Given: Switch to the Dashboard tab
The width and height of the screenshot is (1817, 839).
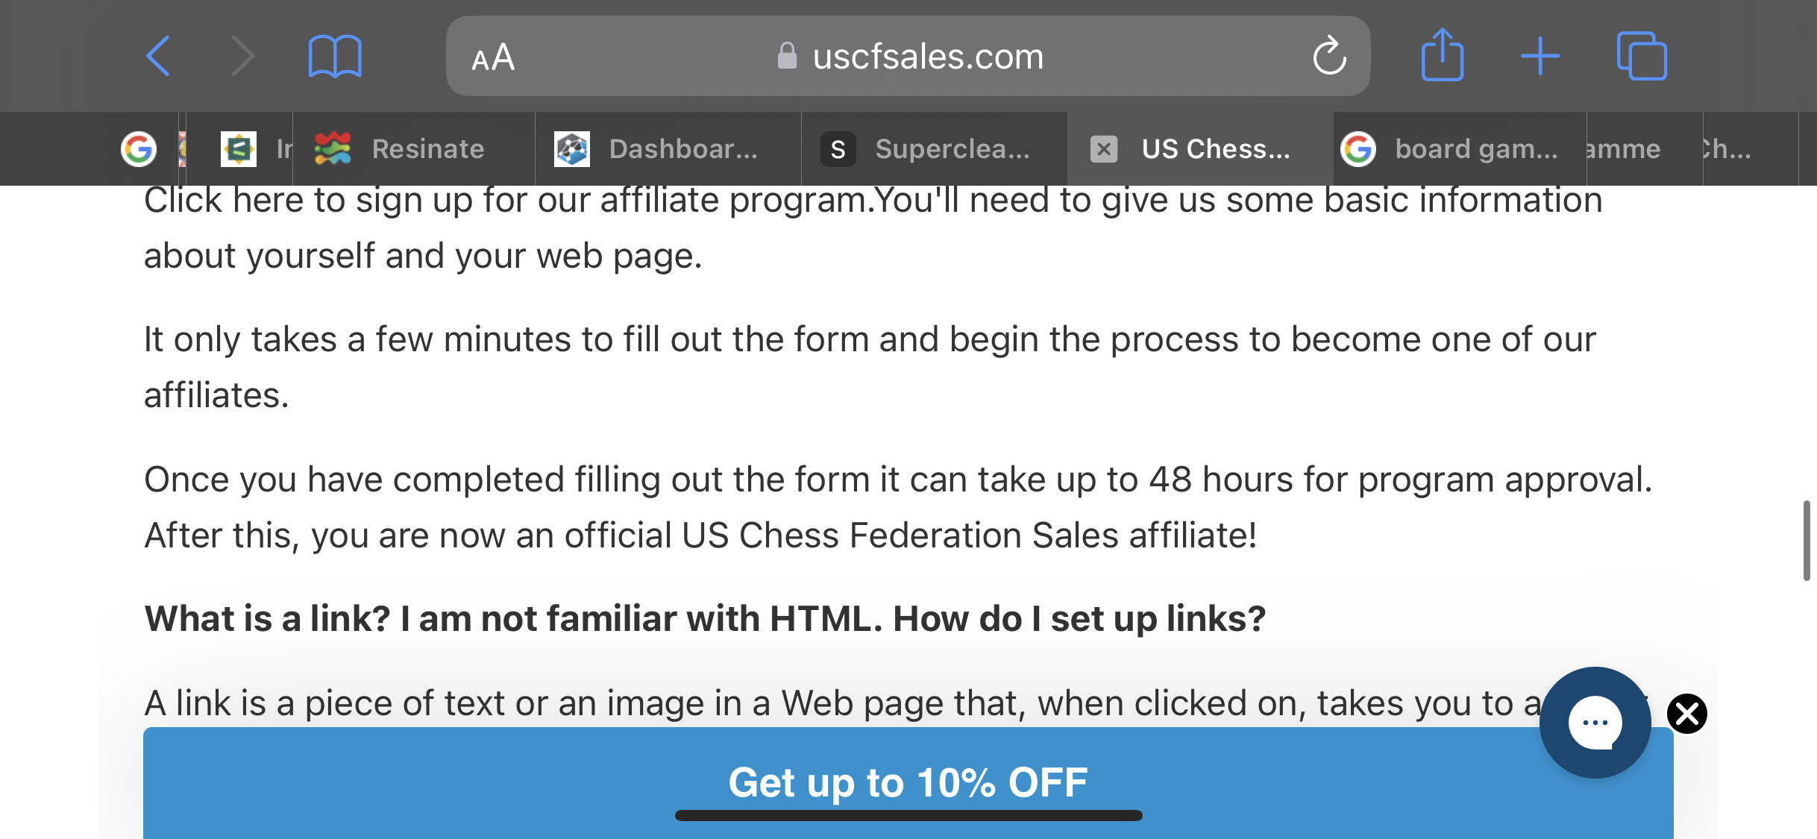Looking at the screenshot, I should tap(668, 148).
